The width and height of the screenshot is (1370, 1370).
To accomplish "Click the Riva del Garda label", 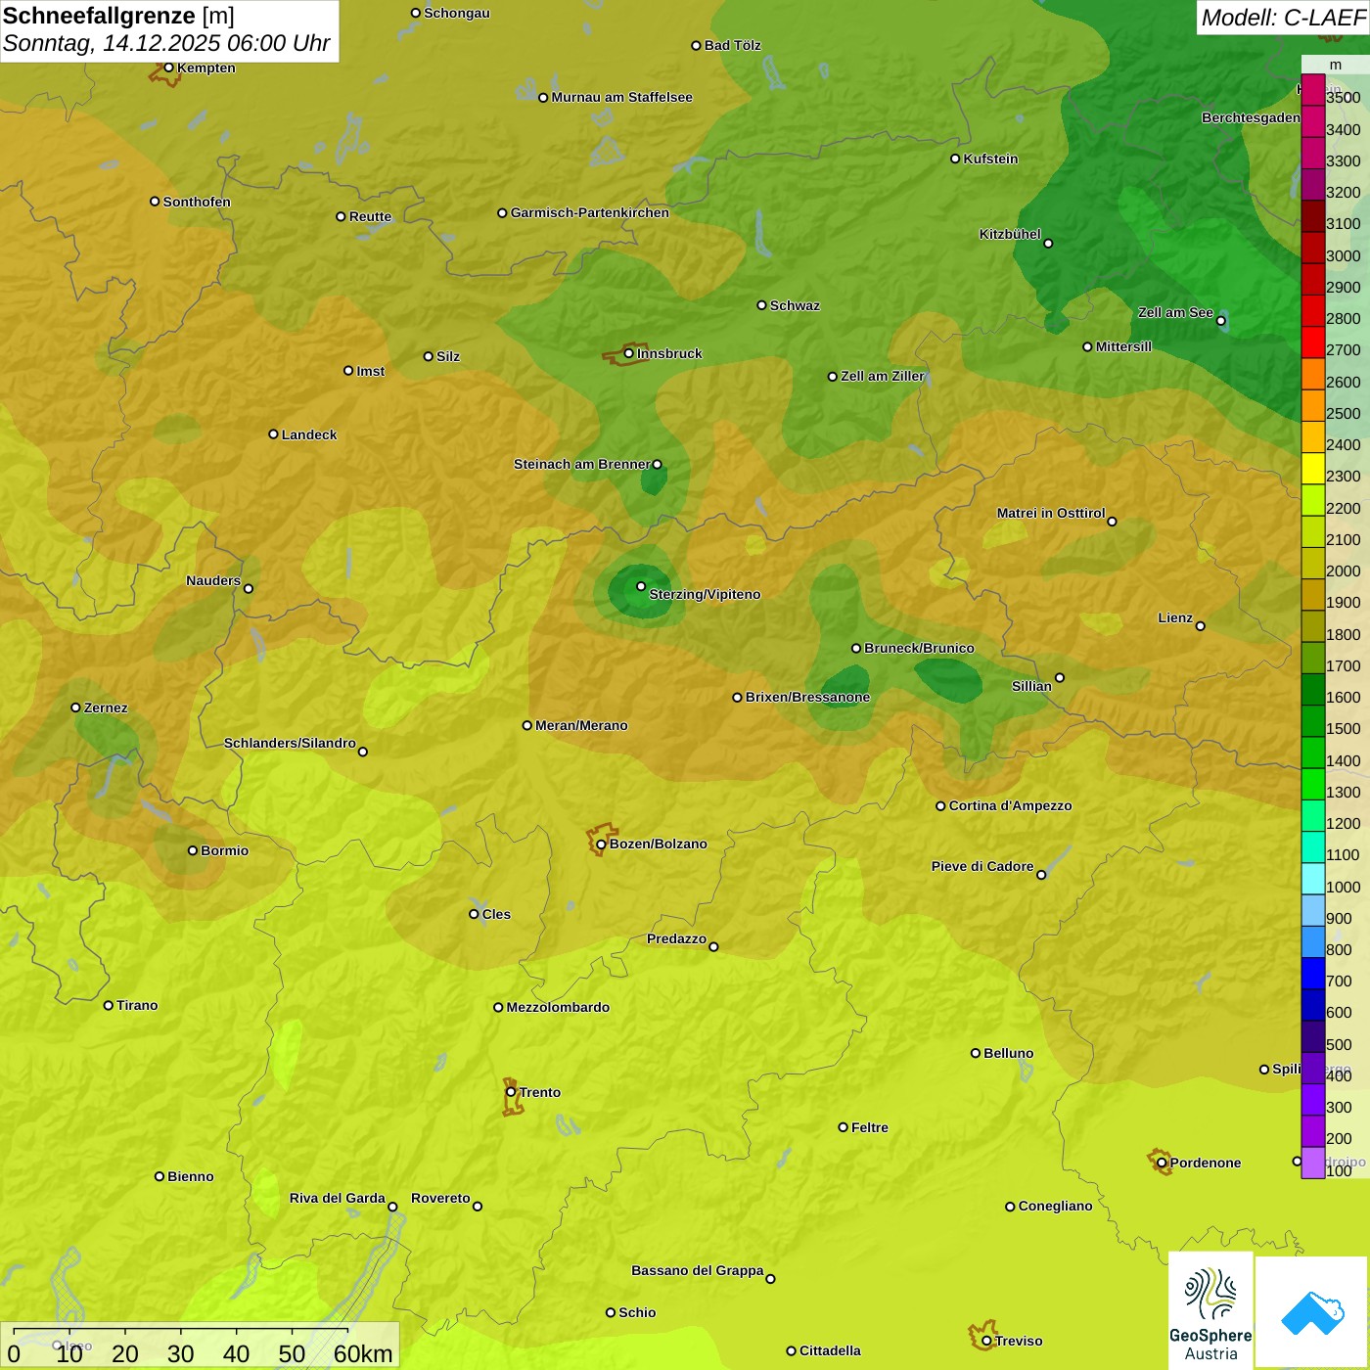I will (338, 1198).
